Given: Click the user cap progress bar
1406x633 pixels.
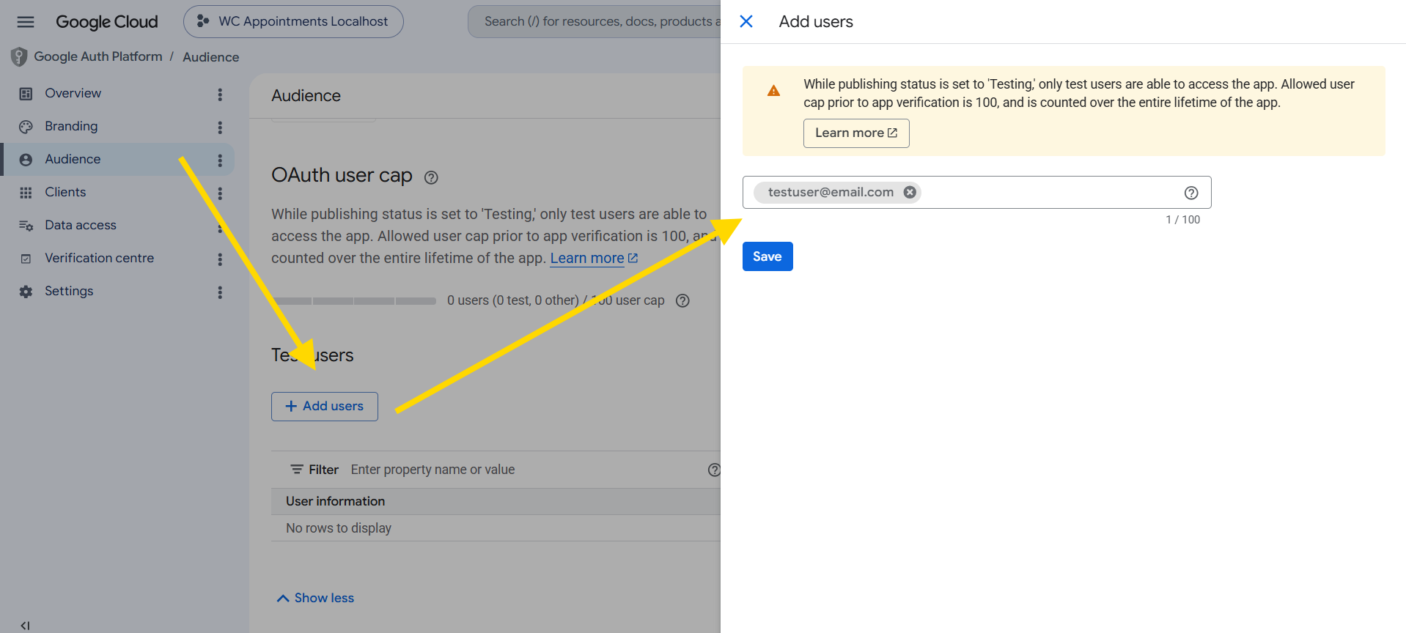Looking at the screenshot, I should click(354, 300).
